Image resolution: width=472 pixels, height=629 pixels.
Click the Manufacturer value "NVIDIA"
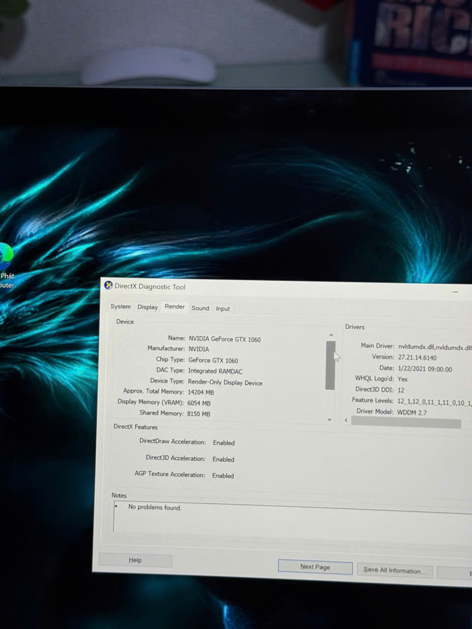(x=199, y=349)
